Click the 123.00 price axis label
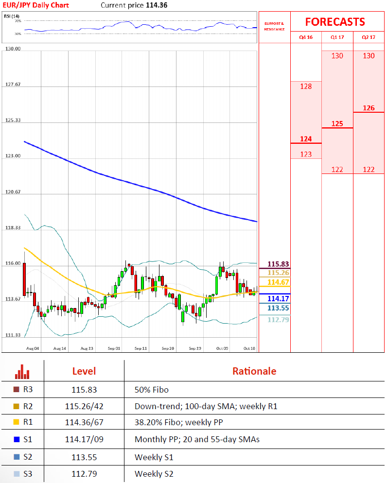This screenshot has height=483, width=387. point(13,156)
